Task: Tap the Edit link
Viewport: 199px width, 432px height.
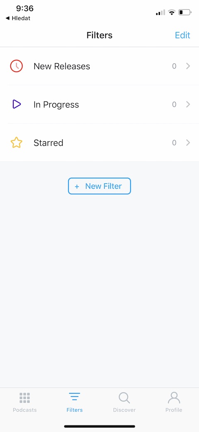Action: (182, 35)
